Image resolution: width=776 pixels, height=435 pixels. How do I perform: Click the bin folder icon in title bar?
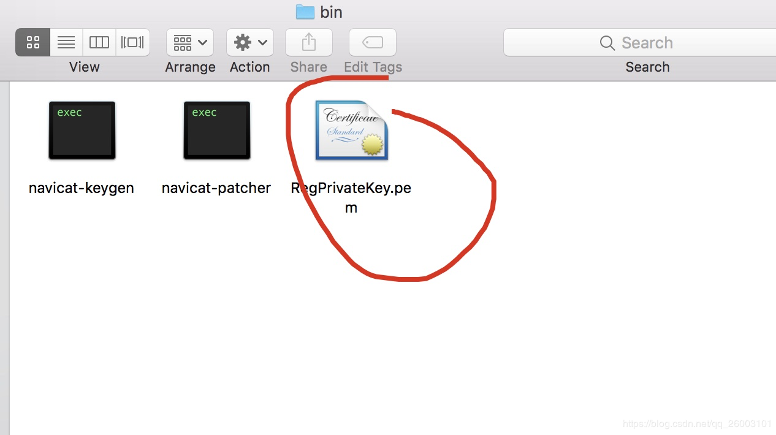(x=305, y=12)
